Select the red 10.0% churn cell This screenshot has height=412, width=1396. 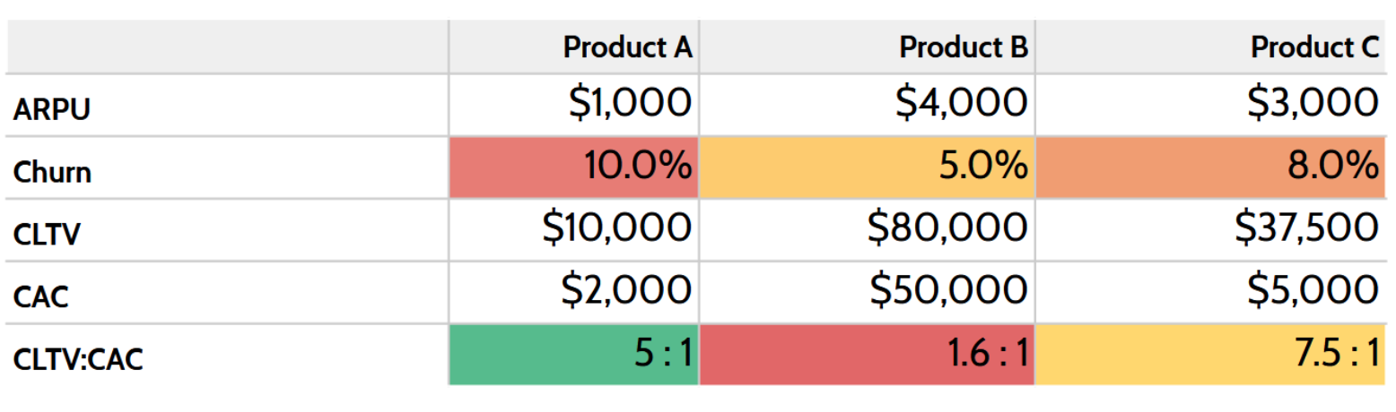[x=574, y=167]
